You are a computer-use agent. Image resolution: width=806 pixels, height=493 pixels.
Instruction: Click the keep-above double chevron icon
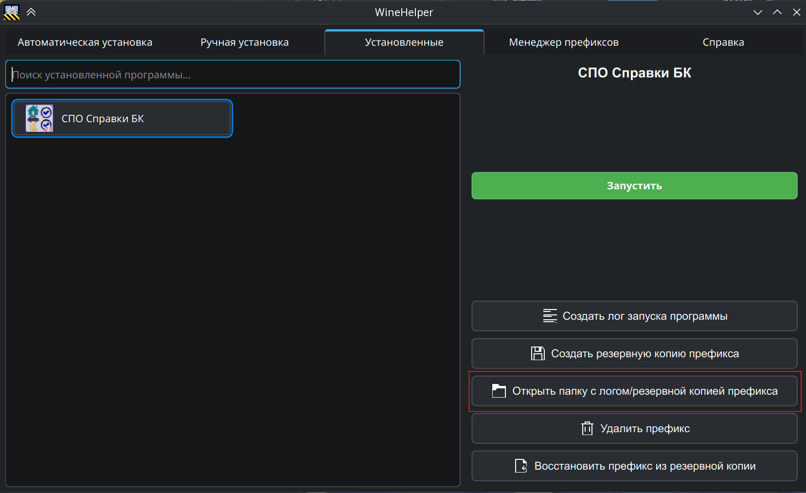[x=31, y=12]
